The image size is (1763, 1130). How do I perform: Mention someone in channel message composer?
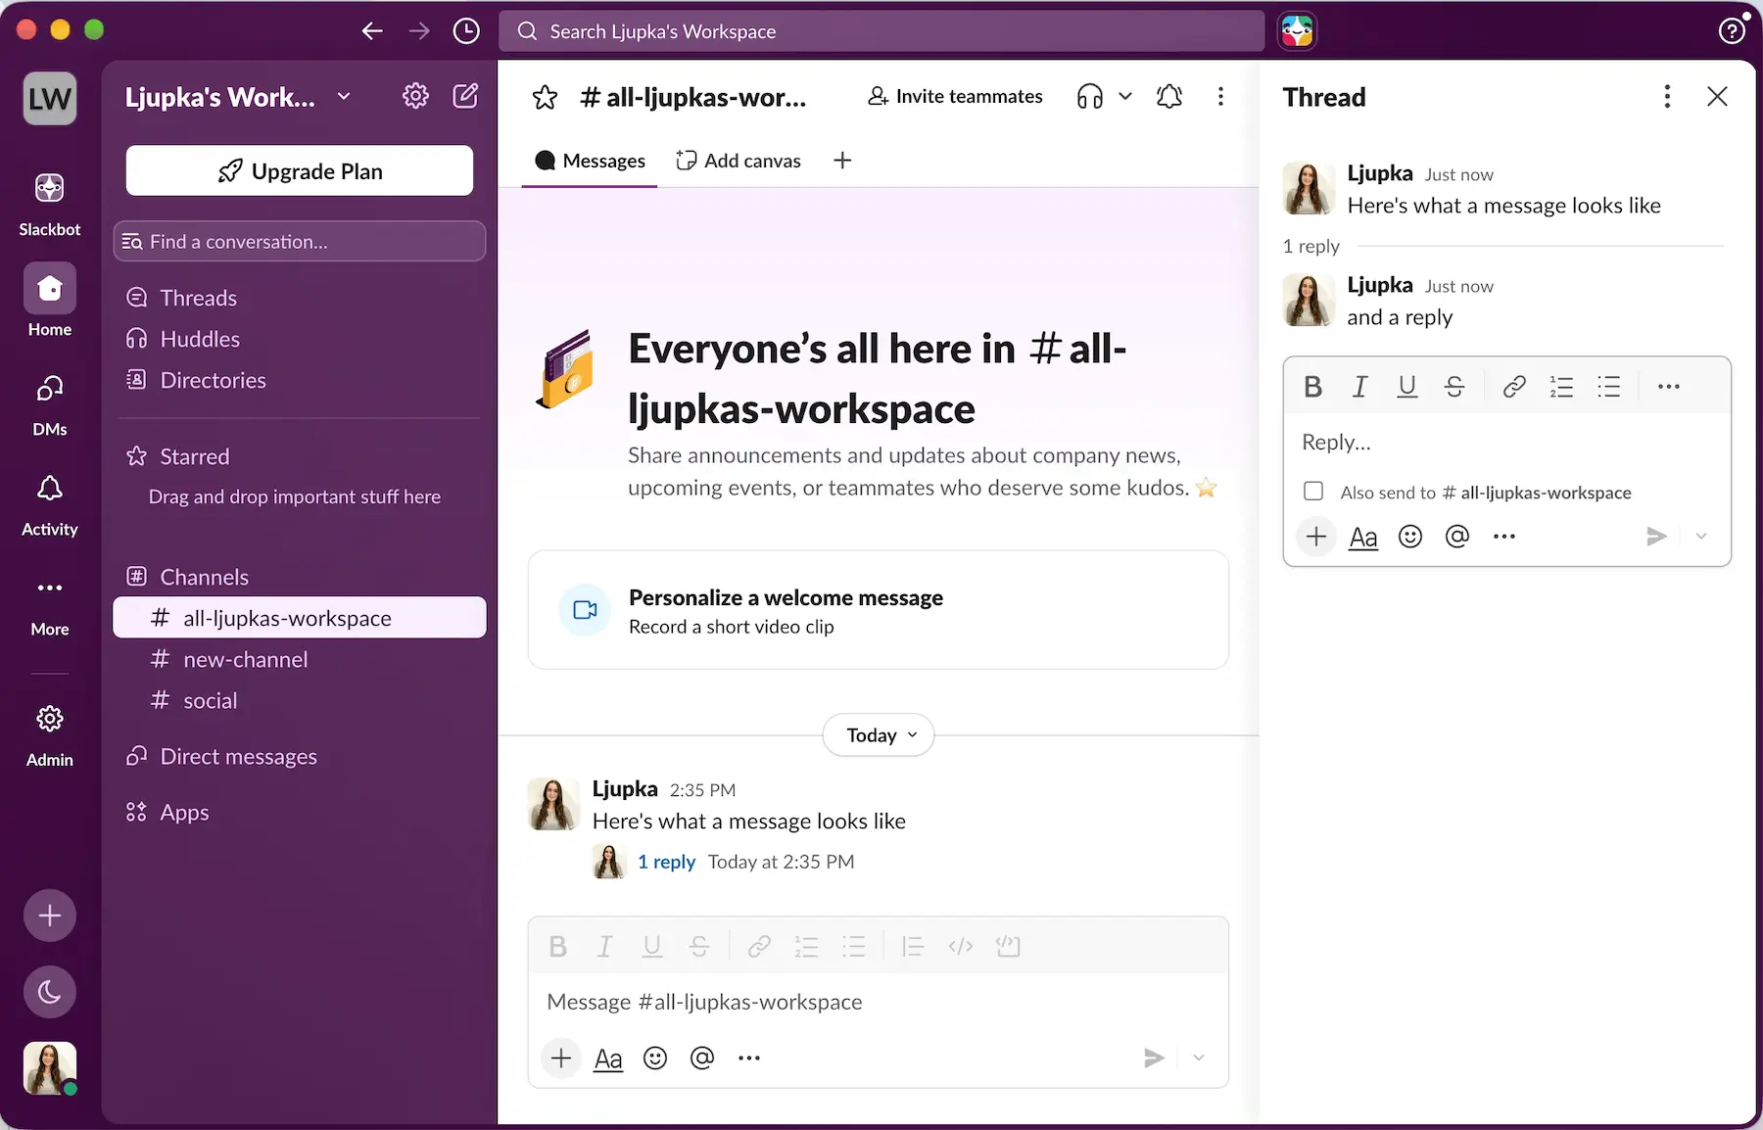click(702, 1058)
